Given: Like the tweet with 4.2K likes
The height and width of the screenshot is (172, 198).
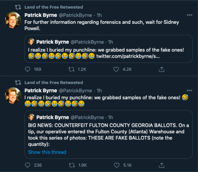Looking at the screenshot, I should (116, 69).
